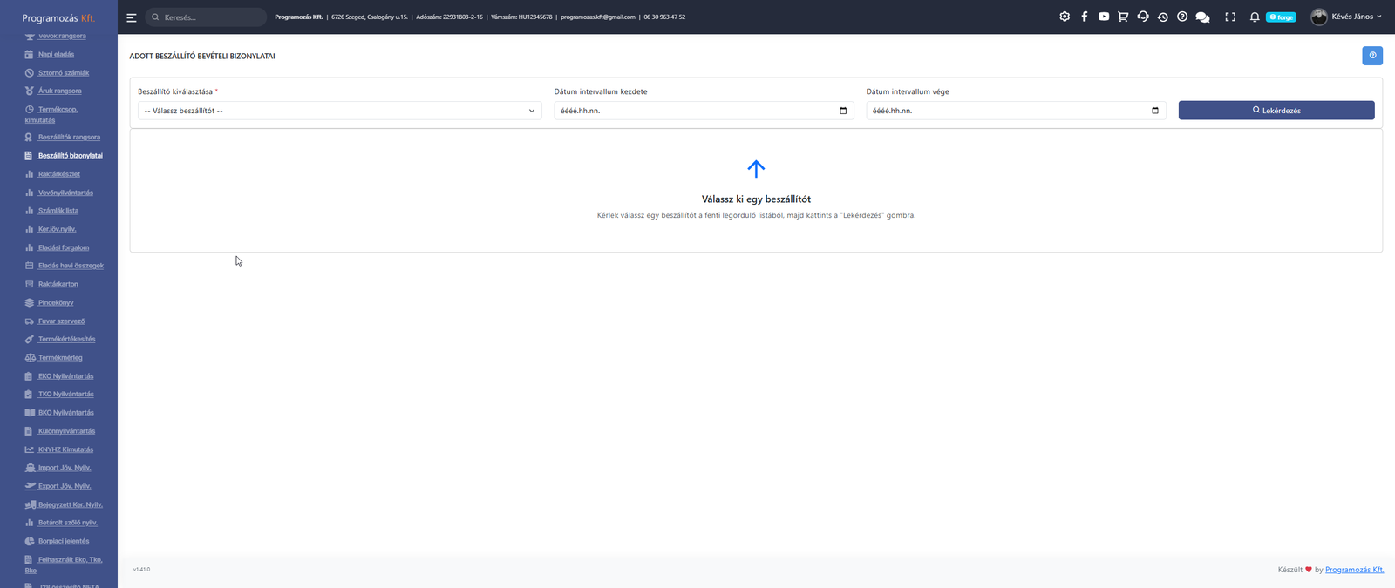Open the history clock icon
The height and width of the screenshot is (588, 1395).
pyautogui.click(x=1163, y=17)
